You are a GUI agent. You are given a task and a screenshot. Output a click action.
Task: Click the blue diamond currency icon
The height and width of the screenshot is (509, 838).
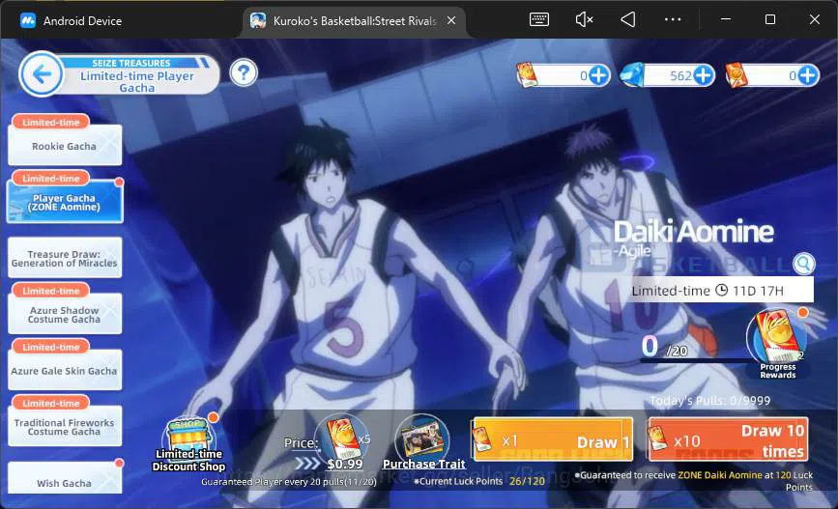631,75
